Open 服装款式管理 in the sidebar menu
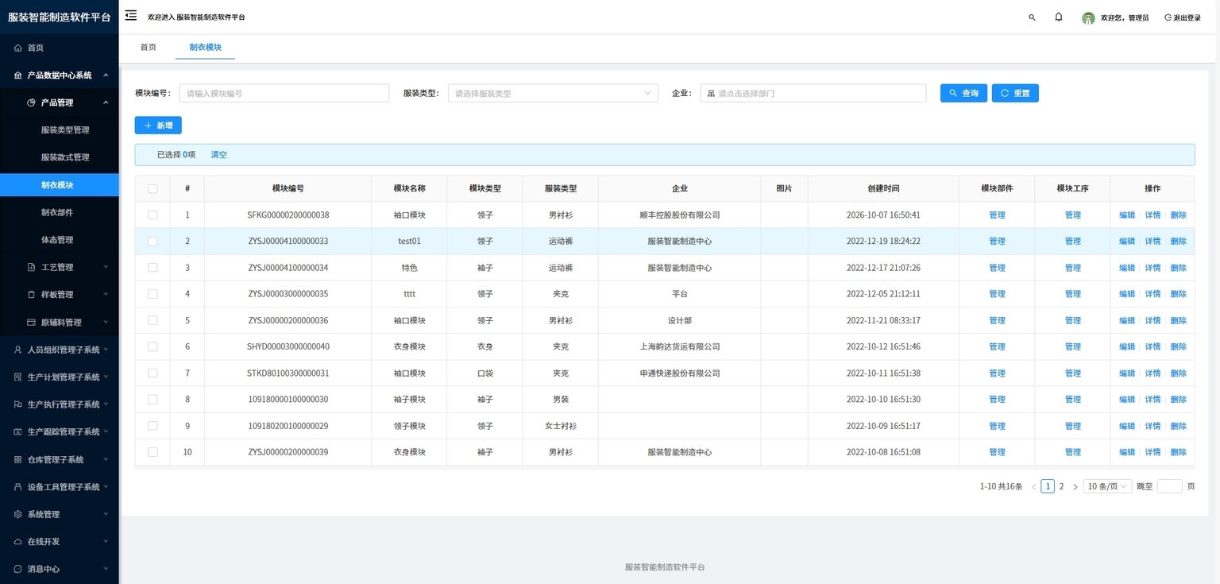Screen dimensions: 1220x584 (65, 157)
